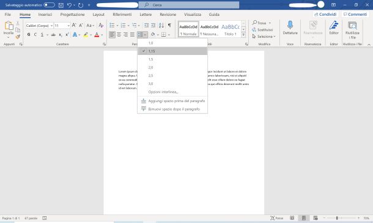The image size is (373, 223).
Task: Choose Rimuovi spazio dopo il paragrafo
Action: tap(172, 109)
